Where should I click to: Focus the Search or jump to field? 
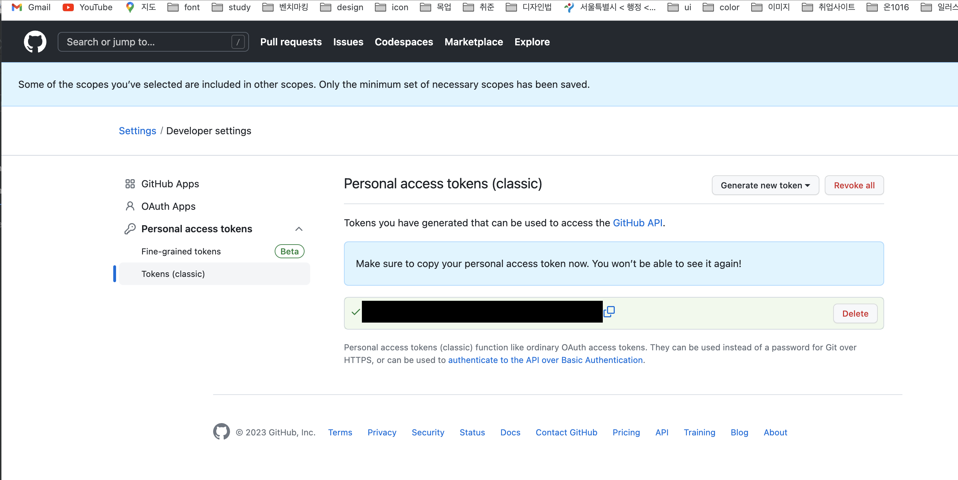[153, 41]
